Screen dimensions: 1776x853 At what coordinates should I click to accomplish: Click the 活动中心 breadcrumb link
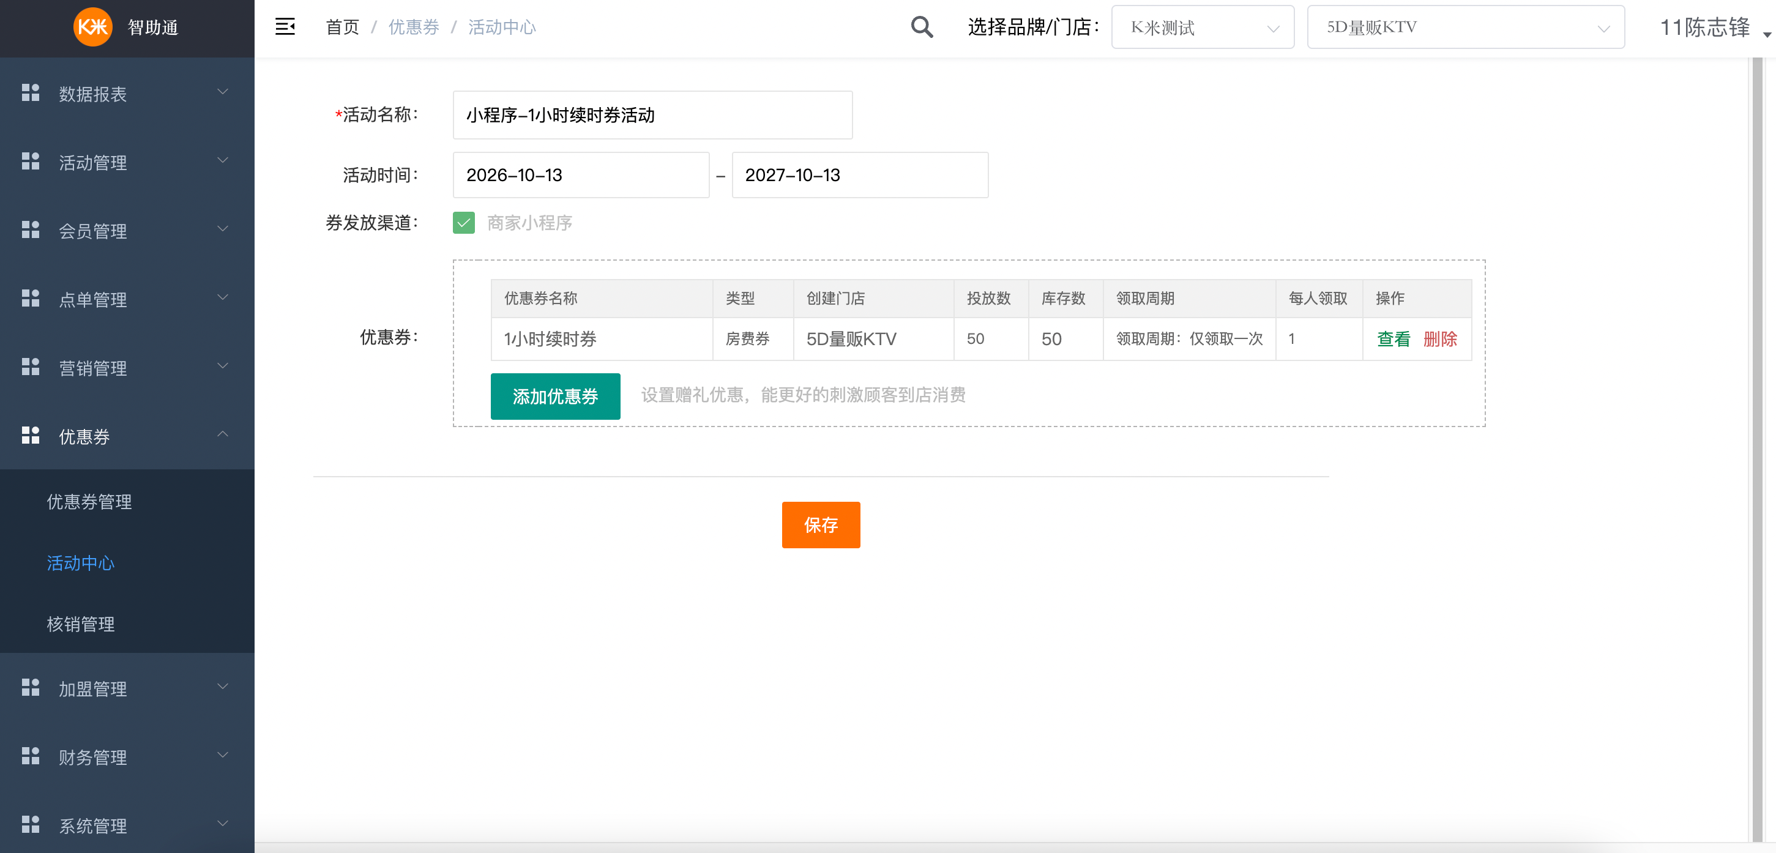pos(502,28)
